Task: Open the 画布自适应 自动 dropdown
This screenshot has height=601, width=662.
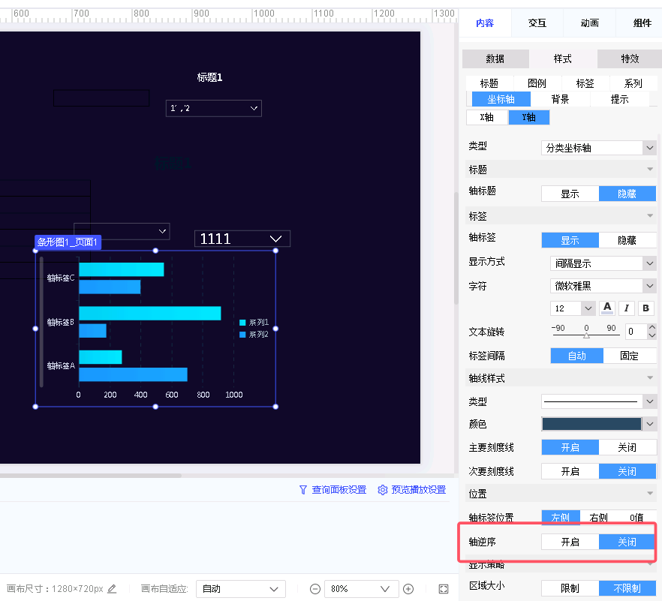Action: (x=240, y=589)
